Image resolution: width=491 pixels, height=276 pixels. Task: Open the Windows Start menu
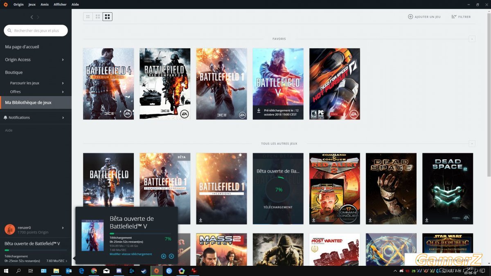(6, 271)
